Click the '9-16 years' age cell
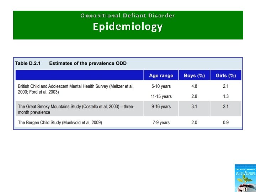Viewport: 256px width, 192px height. pos(161,107)
